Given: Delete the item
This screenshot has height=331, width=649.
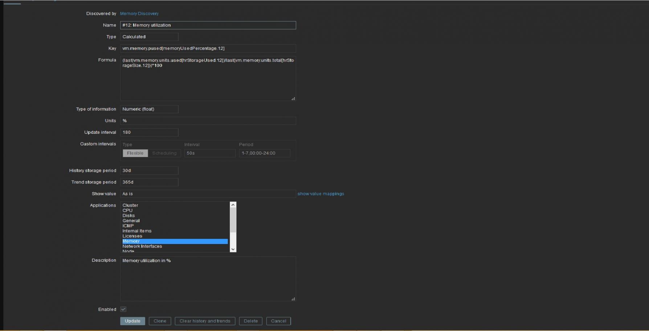Looking at the screenshot, I should tap(250, 321).
